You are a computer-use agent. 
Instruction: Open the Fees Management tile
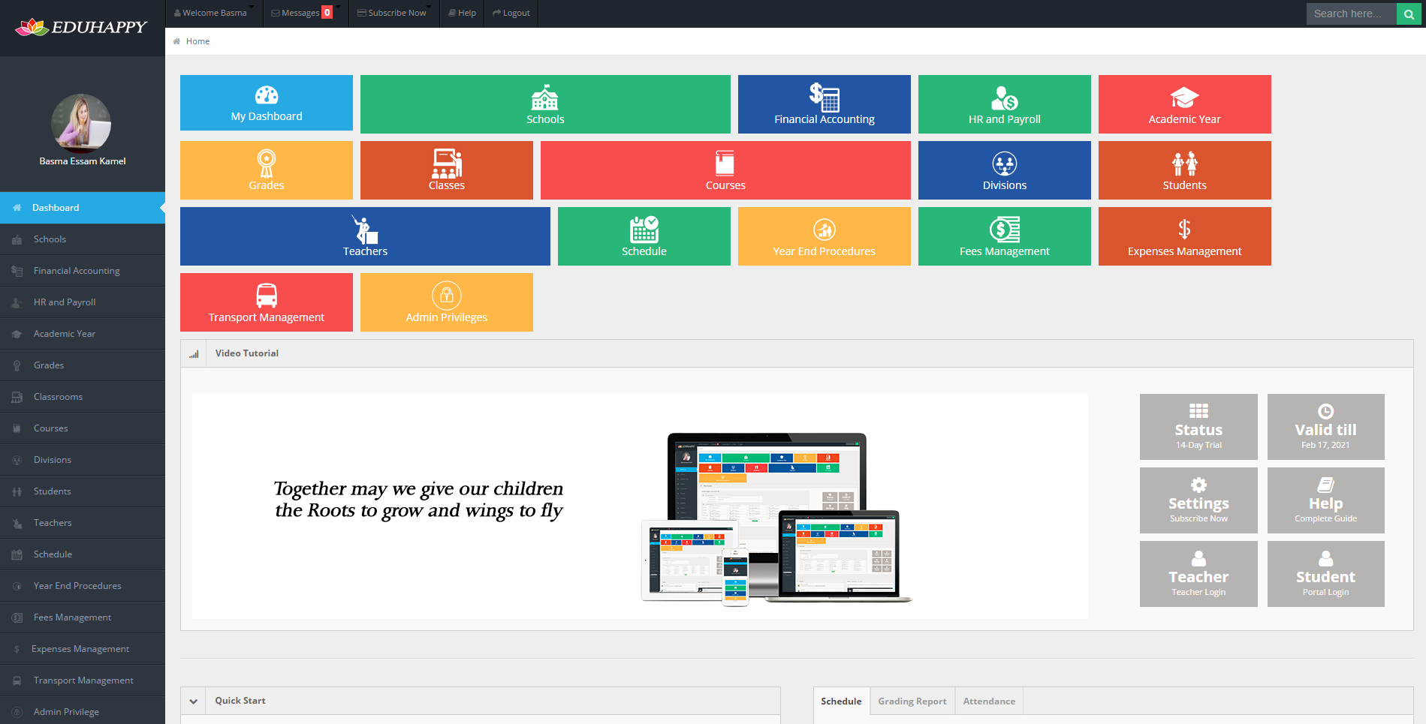(1005, 236)
